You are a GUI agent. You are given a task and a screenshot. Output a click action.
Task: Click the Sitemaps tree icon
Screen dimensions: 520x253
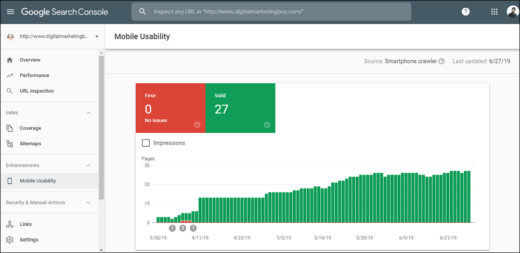coord(9,144)
